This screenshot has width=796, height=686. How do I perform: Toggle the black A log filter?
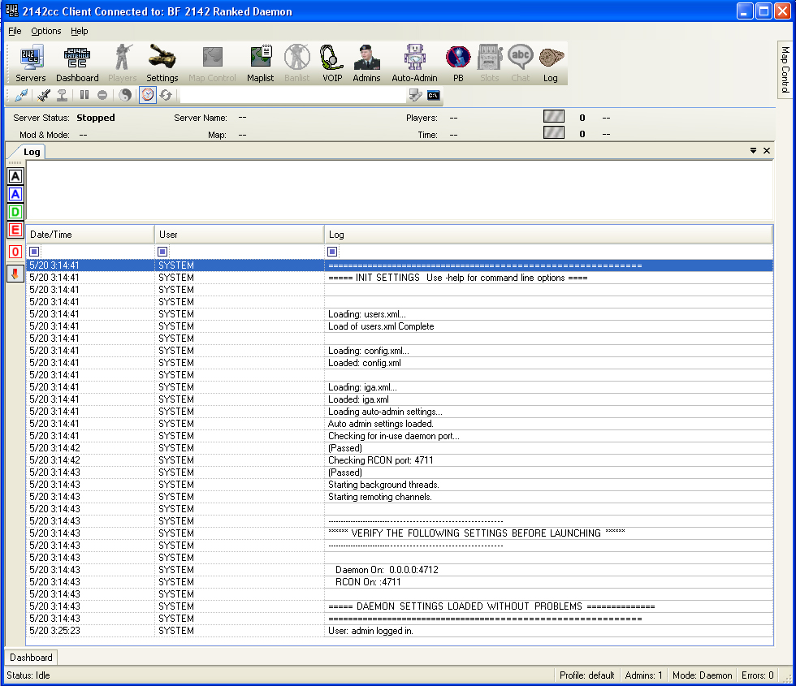[15, 176]
